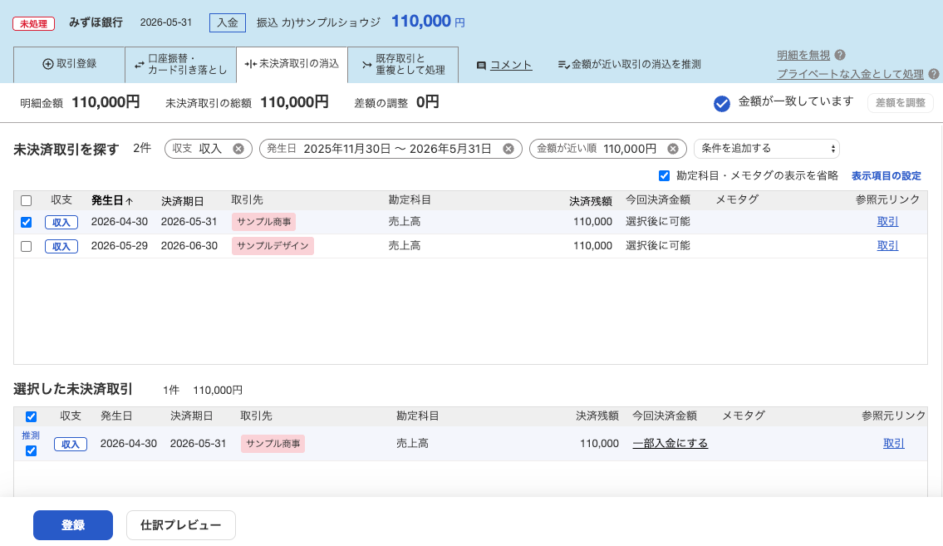Check the サンプルデザイン row checkbox
This screenshot has width=943, height=546.
click(26, 246)
